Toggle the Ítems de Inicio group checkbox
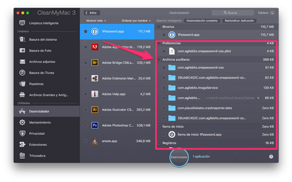The image size is (292, 182). (159, 126)
